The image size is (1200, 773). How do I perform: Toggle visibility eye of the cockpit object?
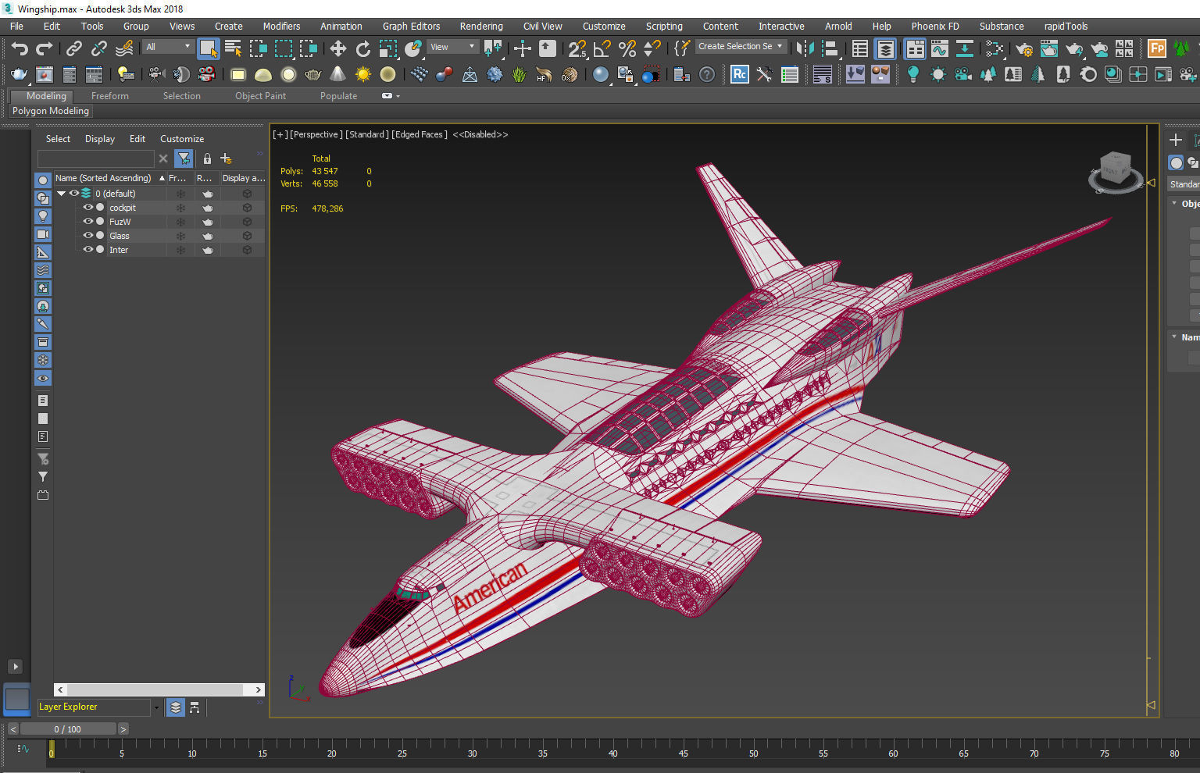(x=87, y=208)
